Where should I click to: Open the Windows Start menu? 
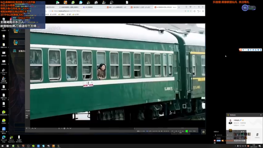pyautogui.click(x=2, y=146)
